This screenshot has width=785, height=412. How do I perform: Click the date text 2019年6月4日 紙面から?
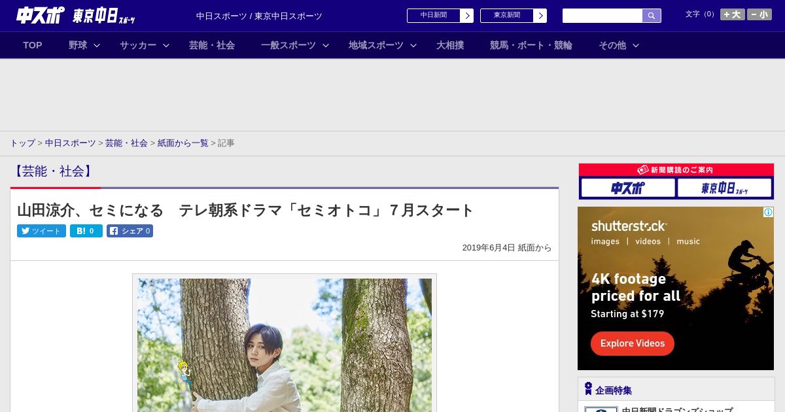507,248
